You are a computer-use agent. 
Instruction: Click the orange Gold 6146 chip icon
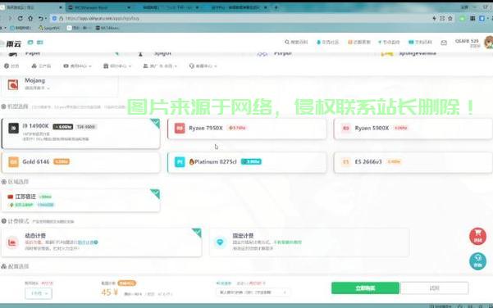[13, 161]
